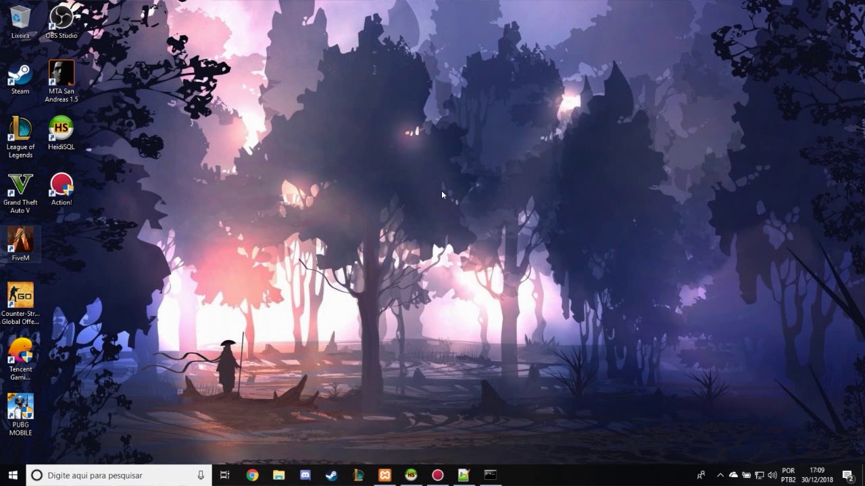This screenshot has height=486, width=865.
Task: Change the POR PTB2 input language
Action: click(x=788, y=475)
